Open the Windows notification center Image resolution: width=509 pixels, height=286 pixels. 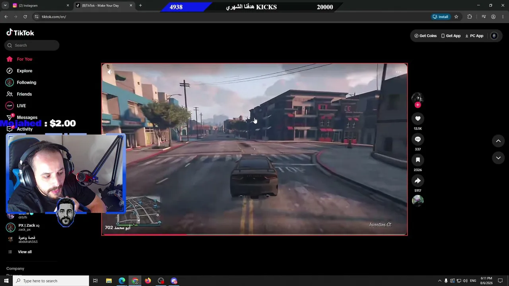(x=500, y=281)
